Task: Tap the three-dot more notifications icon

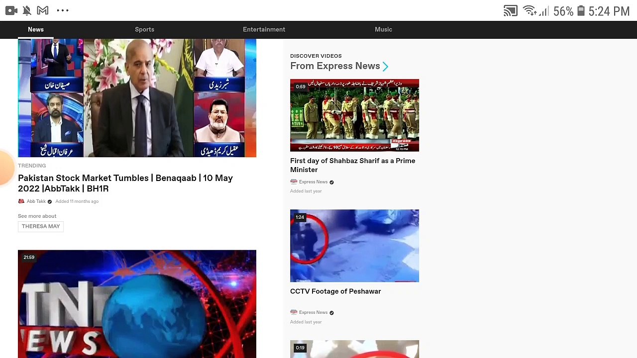Action: 63,10
